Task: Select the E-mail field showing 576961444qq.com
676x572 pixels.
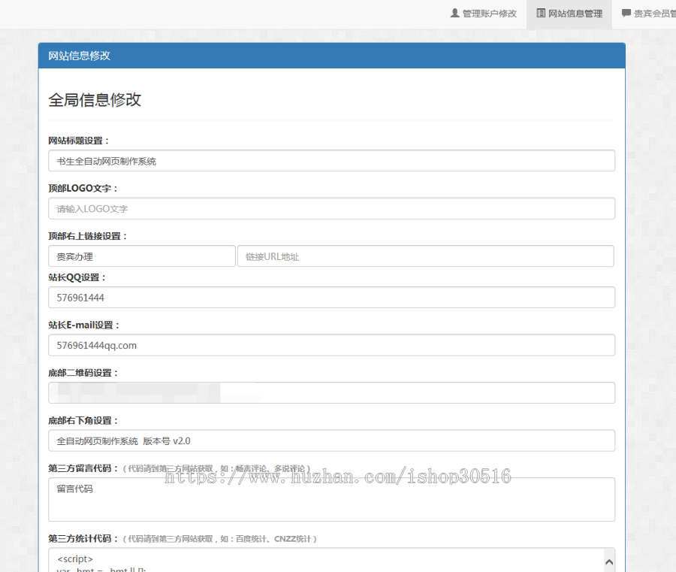Action: pos(330,345)
